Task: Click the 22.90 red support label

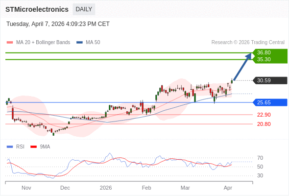Action: click(x=264, y=115)
